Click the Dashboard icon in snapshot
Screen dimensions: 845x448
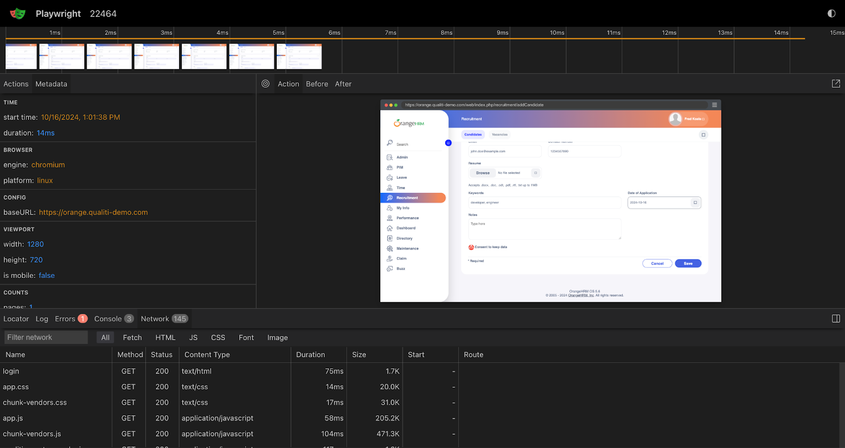coord(390,228)
